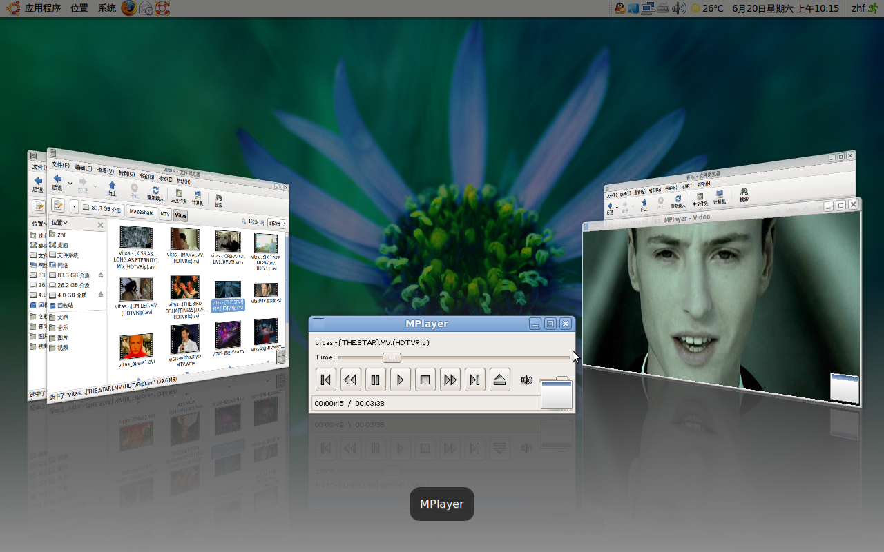884x552 pixels.
Task: Select the 83.3 GB 介质 path button
Action: pos(102,208)
